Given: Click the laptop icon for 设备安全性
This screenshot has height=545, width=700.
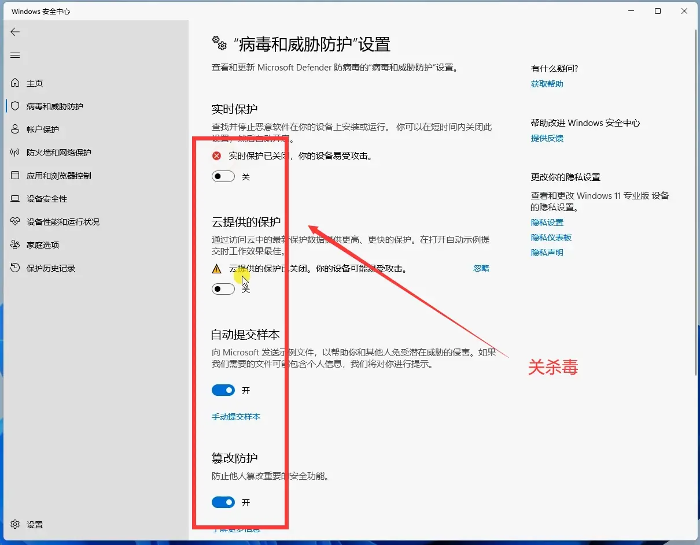Looking at the screenshot, I should (15, 199).
